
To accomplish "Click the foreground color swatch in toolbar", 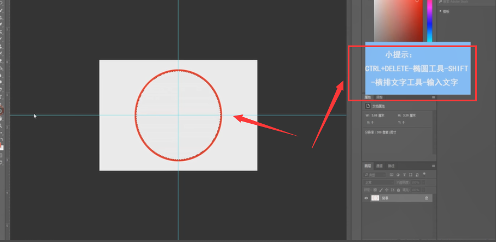I will [x=1, y=146].
